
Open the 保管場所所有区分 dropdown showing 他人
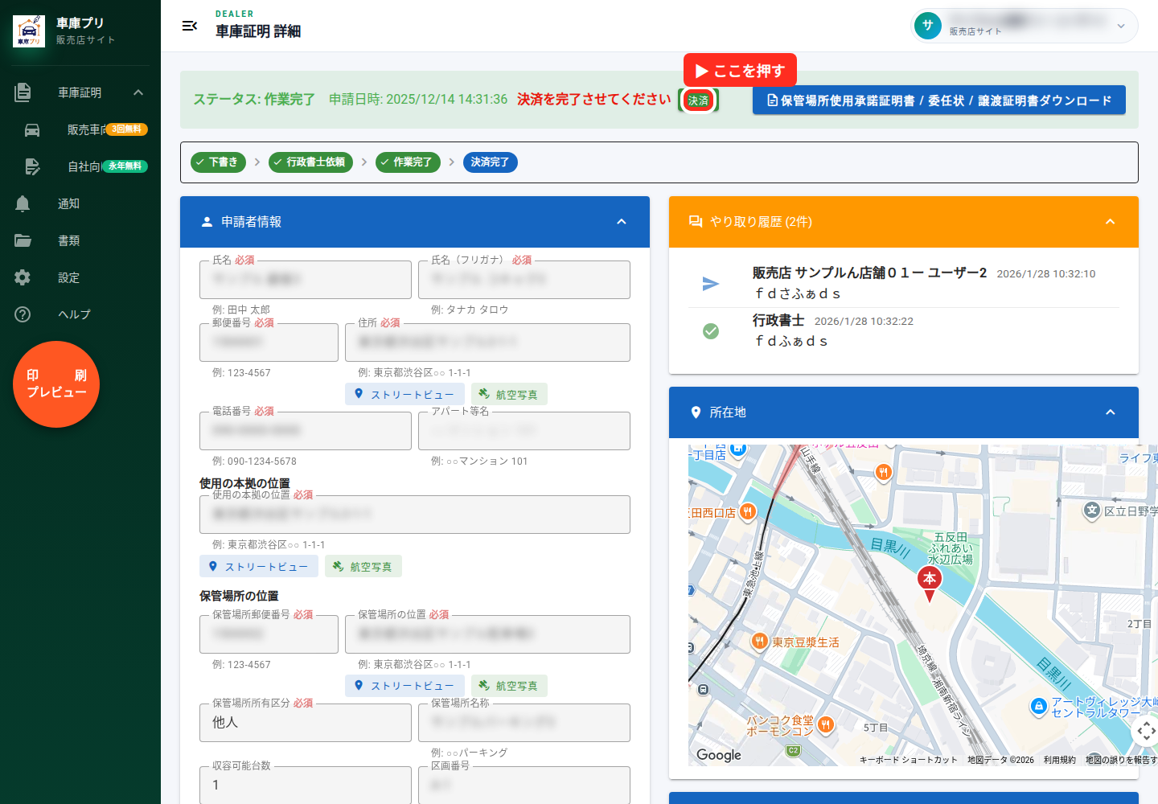pos(306,723)
